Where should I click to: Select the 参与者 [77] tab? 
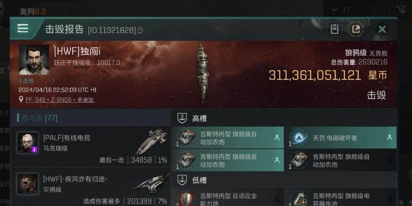pos(40,118)
